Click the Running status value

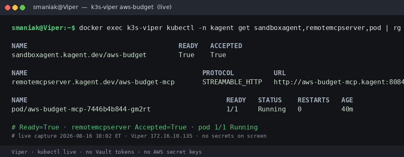[272, 109]
